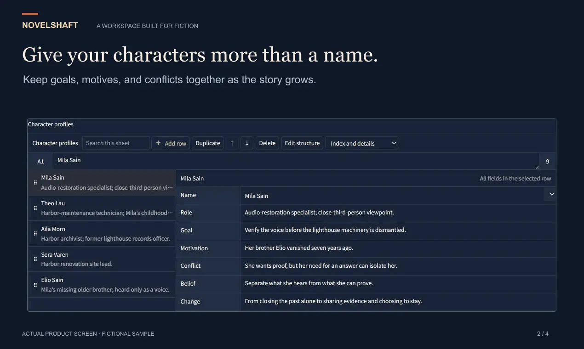The width and height of the screenshot is (584, 349).
Task: Click the Goal field label
Action: click(x=186, y=231)
